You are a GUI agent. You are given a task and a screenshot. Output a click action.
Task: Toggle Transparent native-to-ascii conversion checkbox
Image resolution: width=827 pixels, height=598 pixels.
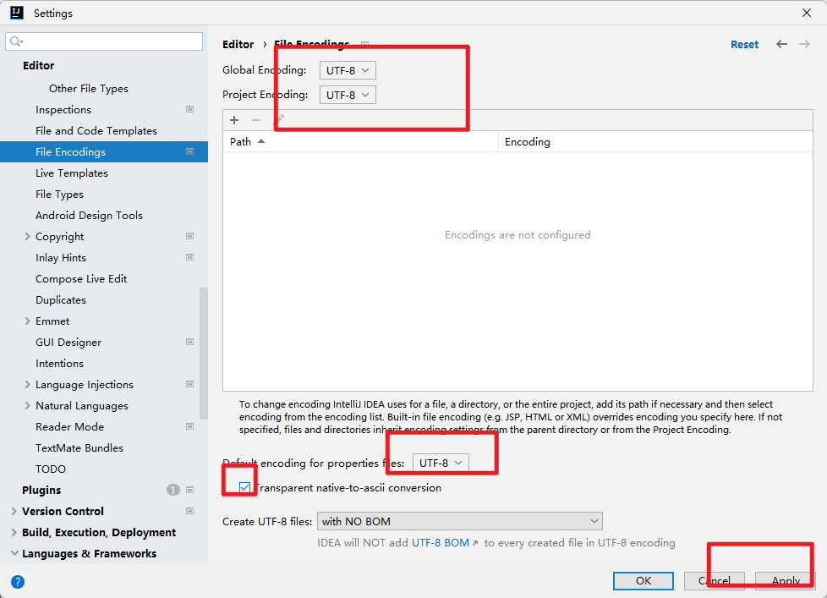(x=244, y=487)
